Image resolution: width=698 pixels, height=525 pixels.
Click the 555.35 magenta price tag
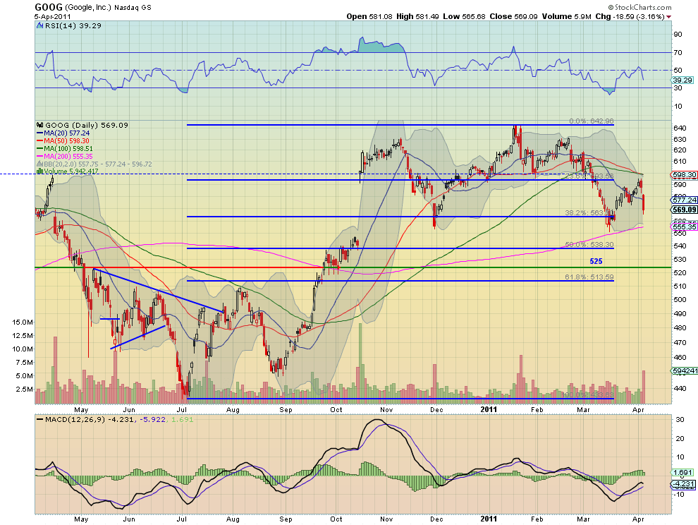click(x=685, y=227)
